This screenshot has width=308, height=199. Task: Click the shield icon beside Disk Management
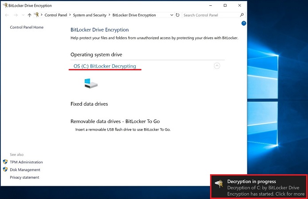point(5,169)
